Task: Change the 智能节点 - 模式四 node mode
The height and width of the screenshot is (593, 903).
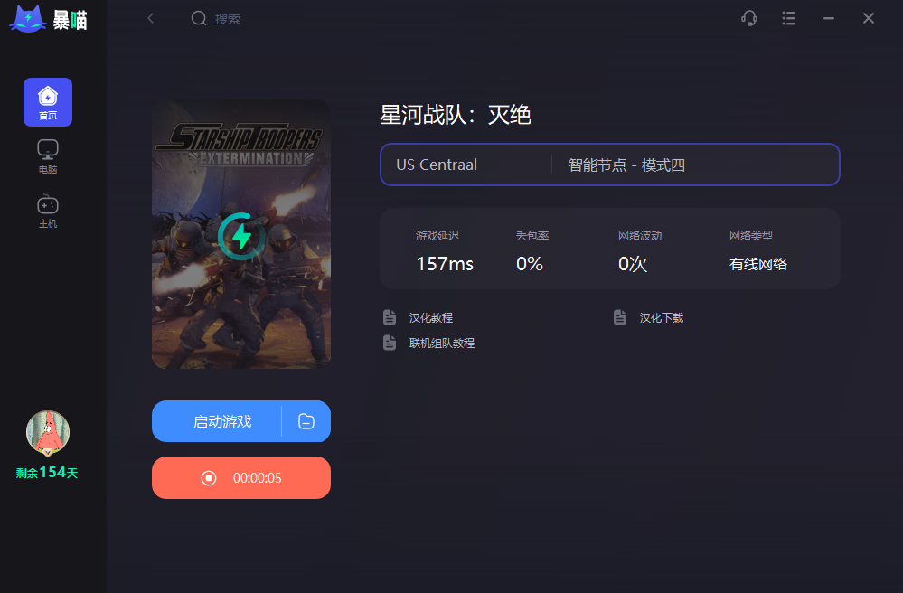Action: click(695, 165)
